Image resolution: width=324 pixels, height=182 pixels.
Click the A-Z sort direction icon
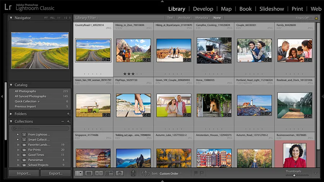[x=145, y=173]
